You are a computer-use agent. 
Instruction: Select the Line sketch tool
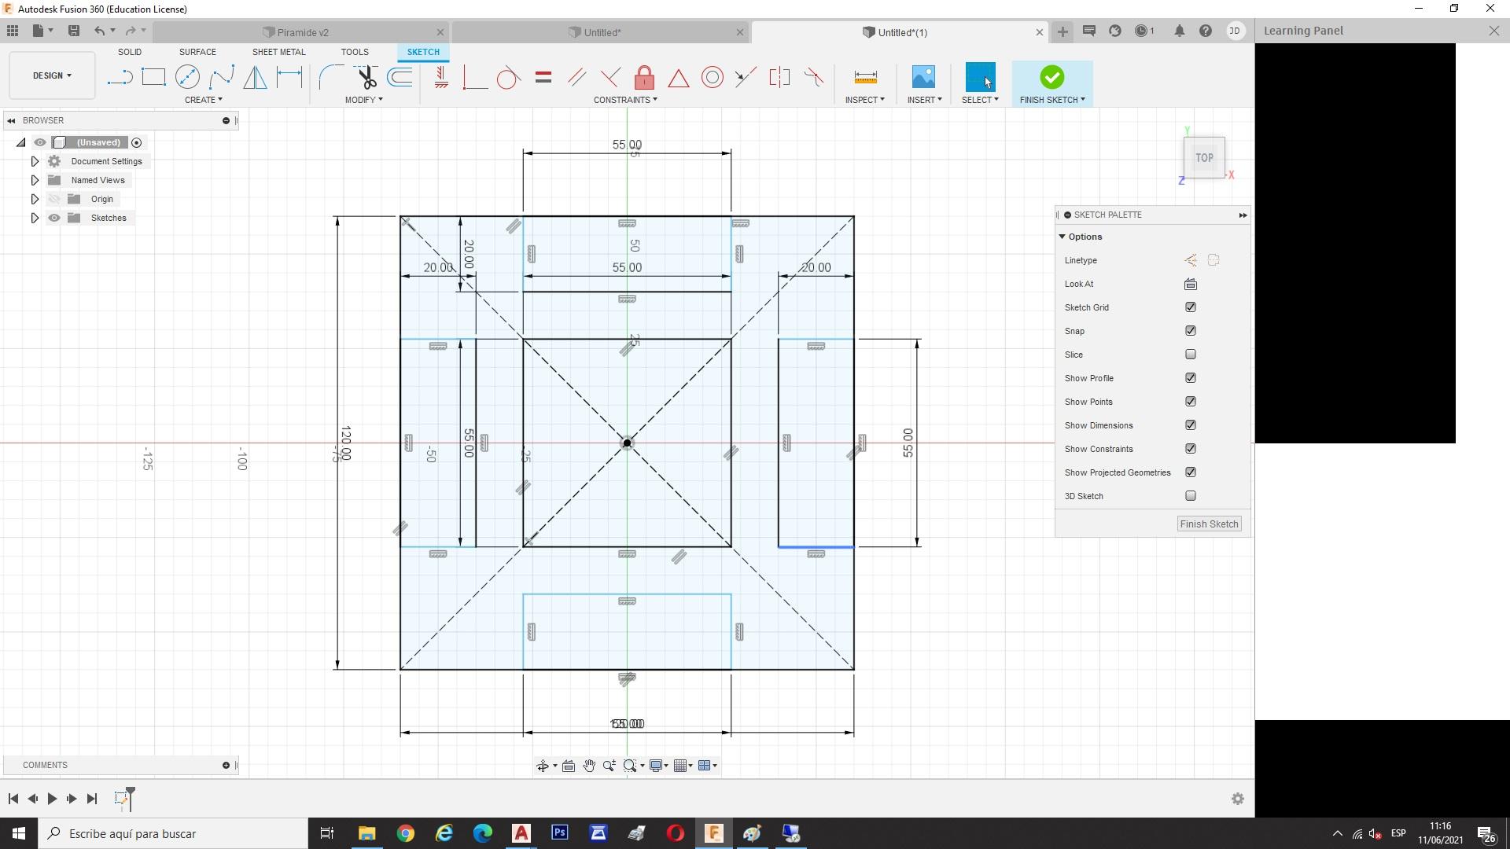coord(120,77)
